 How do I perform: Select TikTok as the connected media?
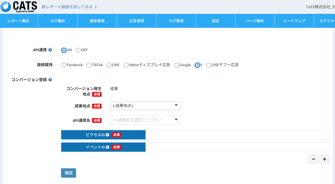89,65
